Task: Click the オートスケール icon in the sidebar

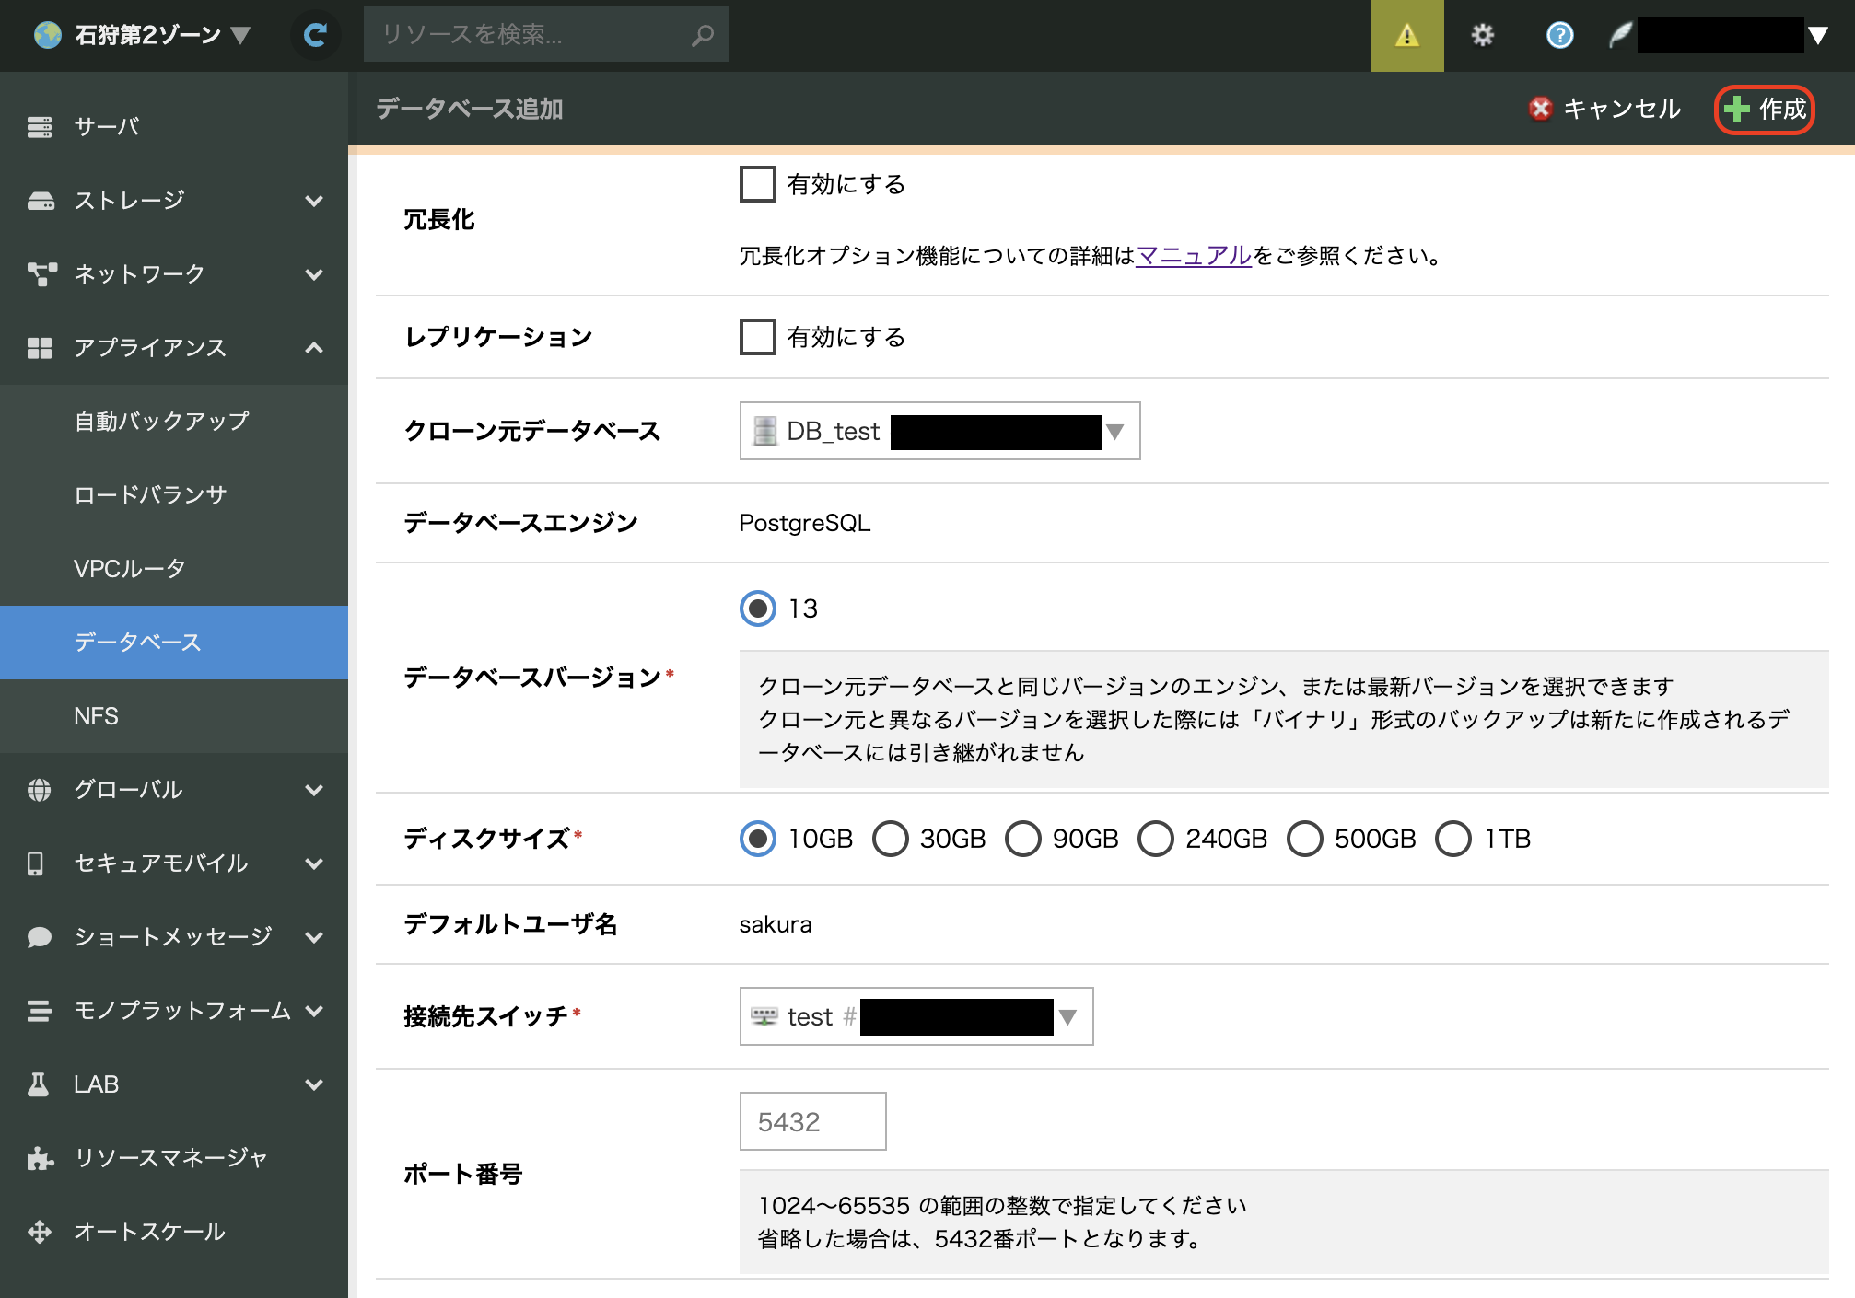Action: click(x=39, y=1231)
